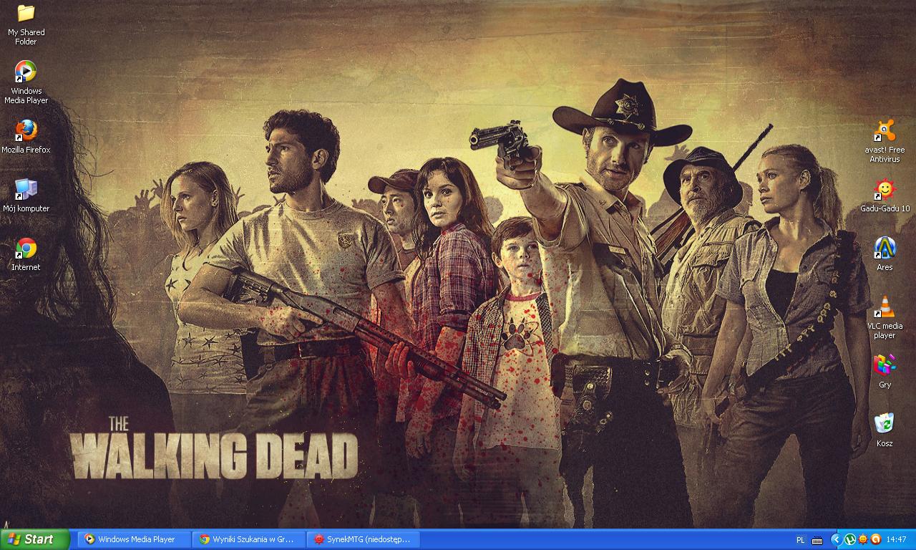
Task: Switch to SynekMTG taskbar button
Action: coord(364,539)
